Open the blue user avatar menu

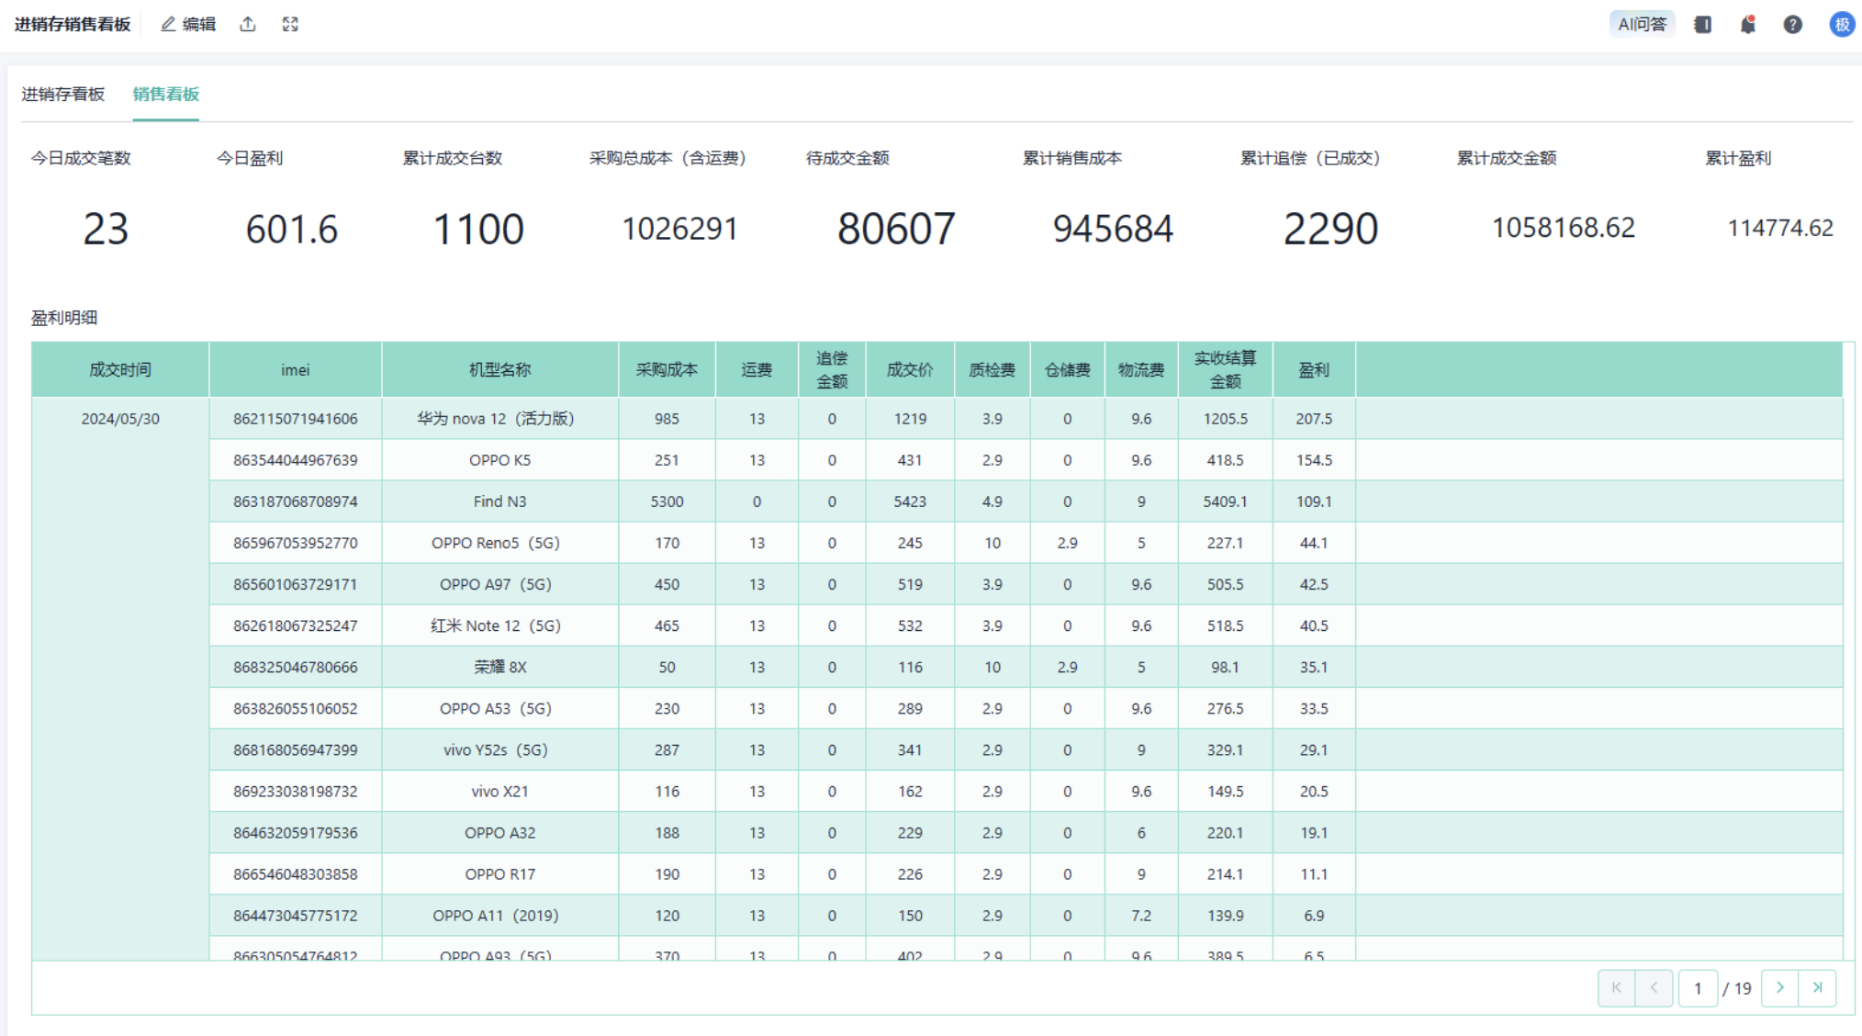click(1841, 25)
